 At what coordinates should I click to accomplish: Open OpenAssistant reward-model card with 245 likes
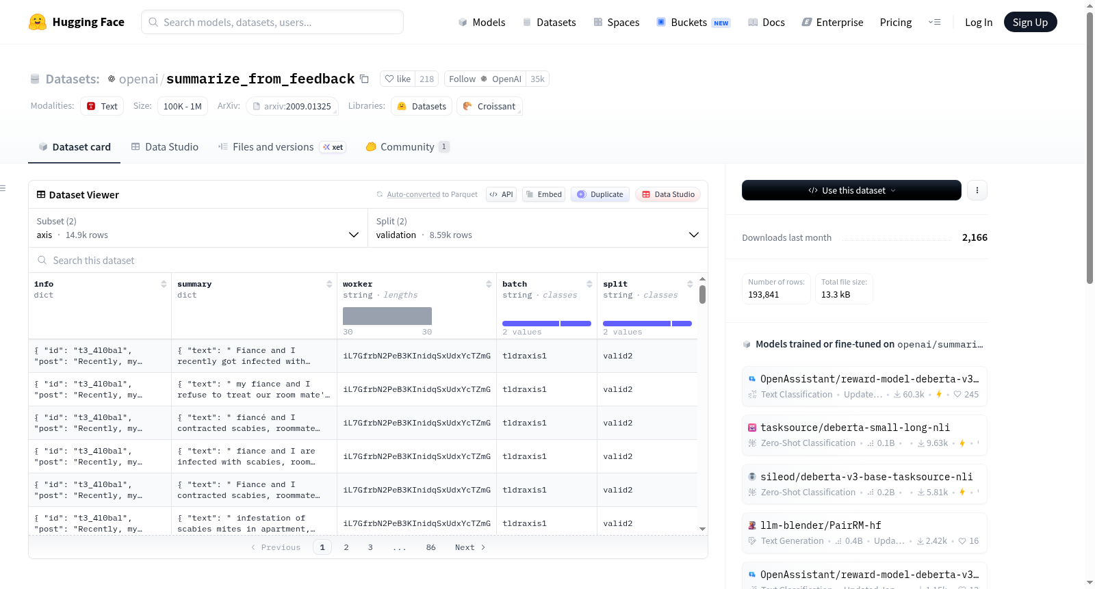(864, 386)
